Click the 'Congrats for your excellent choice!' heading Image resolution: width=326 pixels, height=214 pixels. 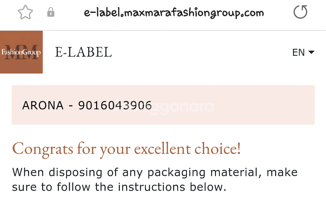[126, 149]
